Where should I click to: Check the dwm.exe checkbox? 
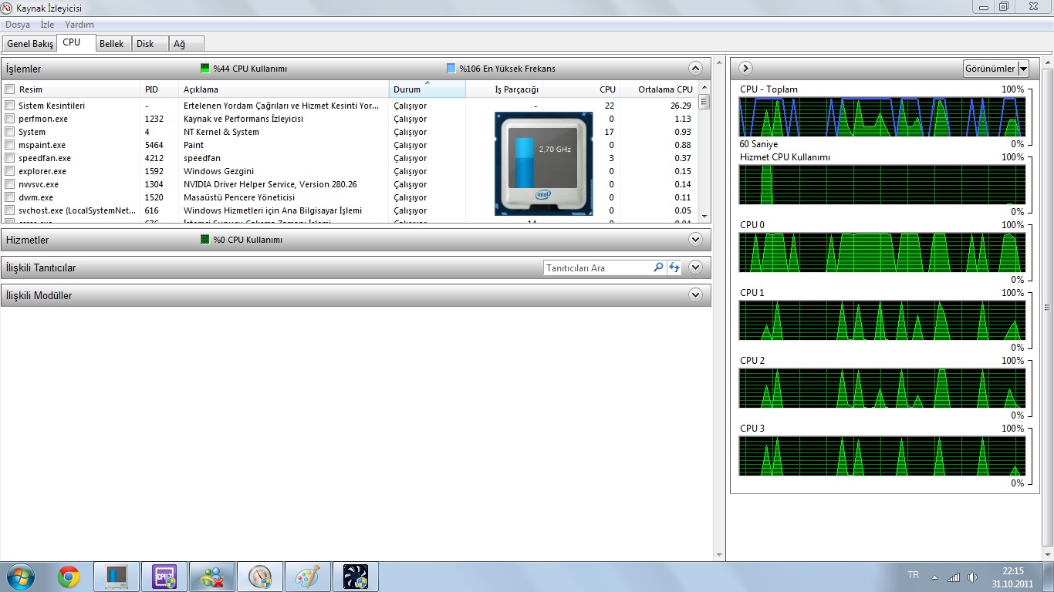[10, 197]
